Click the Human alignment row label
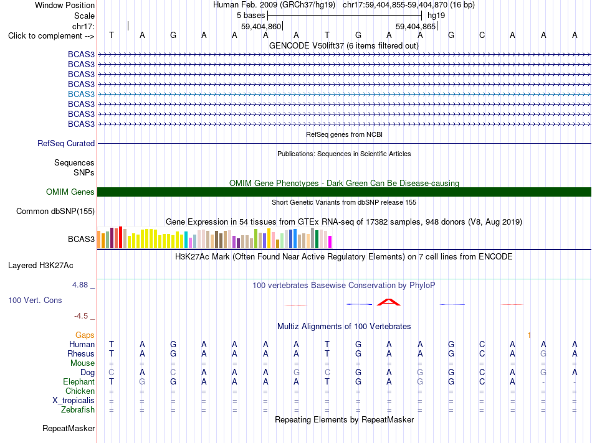592x443 pixels. pyautogui.click(x=82, y=344)
